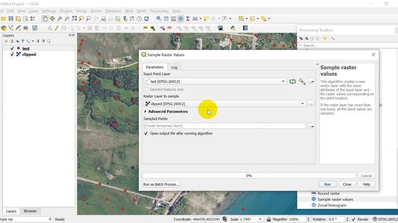Click the Processing Toolbox options wrench icon
The image size is (398, 223).
[x=333, y=38]
